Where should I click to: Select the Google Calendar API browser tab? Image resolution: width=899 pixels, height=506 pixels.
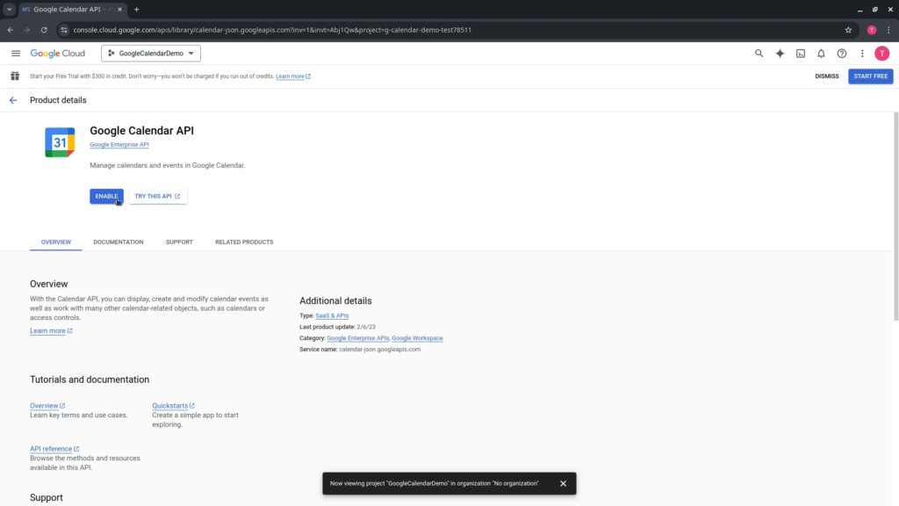(72, 10)
